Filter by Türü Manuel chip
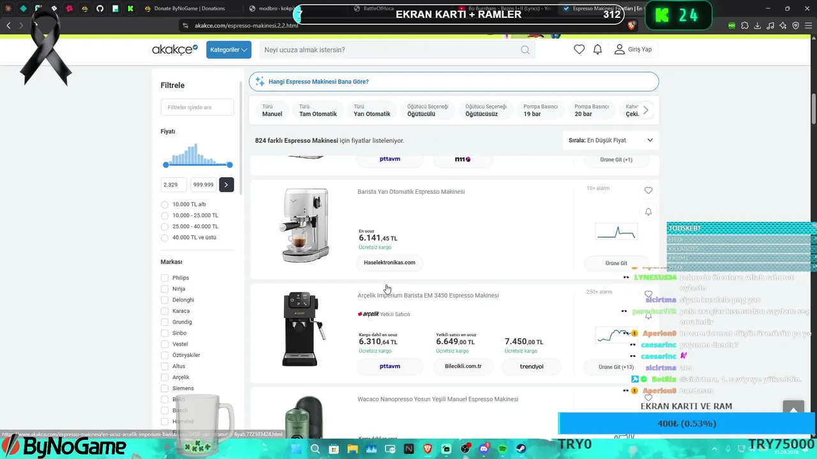The height and width of the screenshot is (459, 817). pyautogui.click(x=272, y=110)
